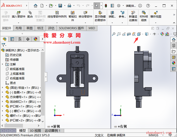Create a new document with New icon
Image resolution: width=177 pixels, height=137 pixels.
click(x=42, y=5)
